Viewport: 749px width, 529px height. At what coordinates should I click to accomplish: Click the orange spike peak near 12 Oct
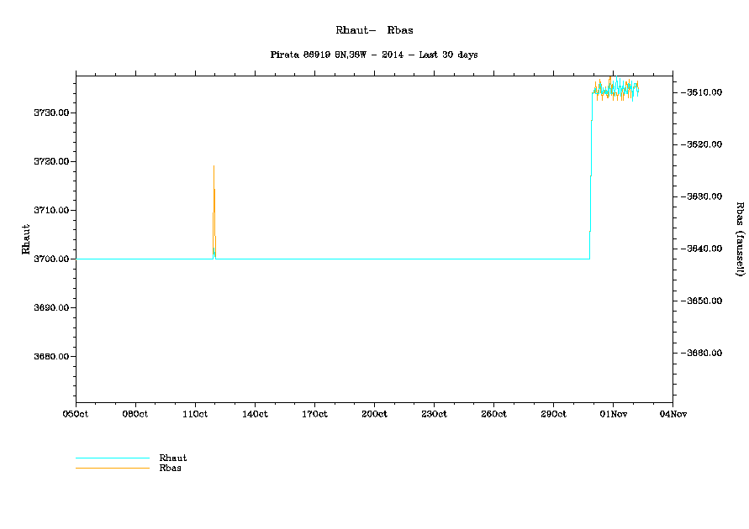pos(214,167)
